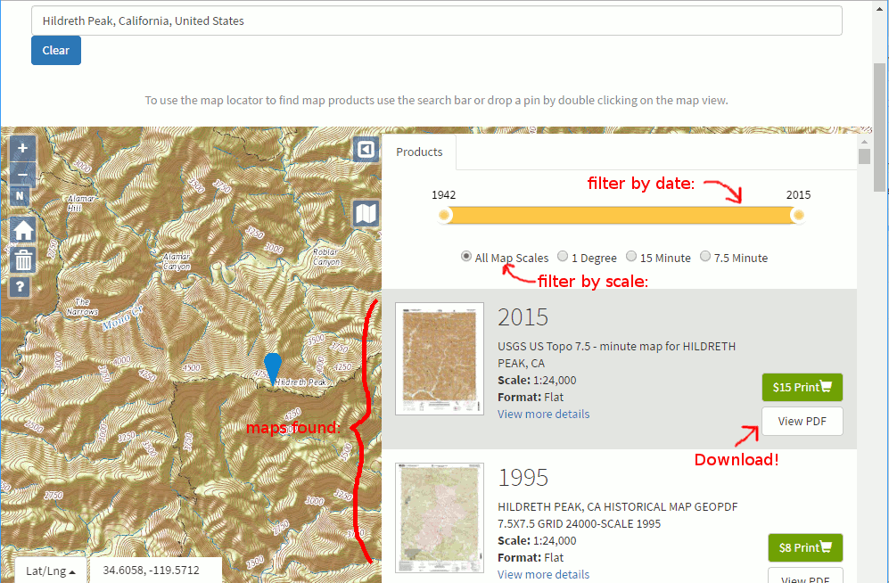Choose the 7.5 Minute map scale
Viewport: 889px width, 583px height.
point(705,257)
